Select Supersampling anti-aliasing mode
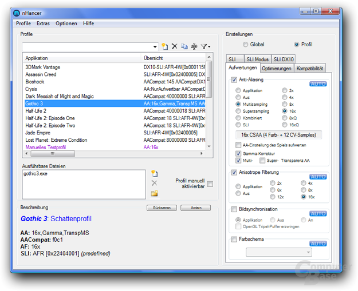 (238, 111)
